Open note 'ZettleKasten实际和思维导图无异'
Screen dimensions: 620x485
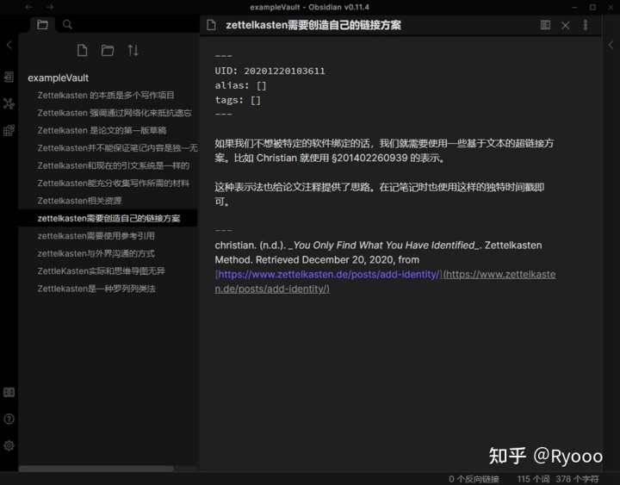(101, 271)
